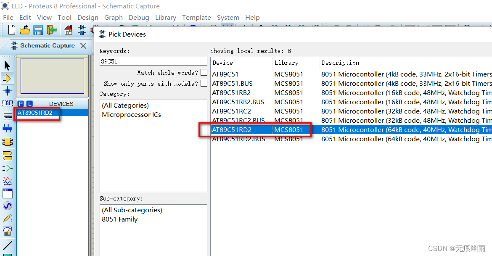Select AT89C51RD2 in results table
This screenshot has width=492, height=256.
pos(352,129)
